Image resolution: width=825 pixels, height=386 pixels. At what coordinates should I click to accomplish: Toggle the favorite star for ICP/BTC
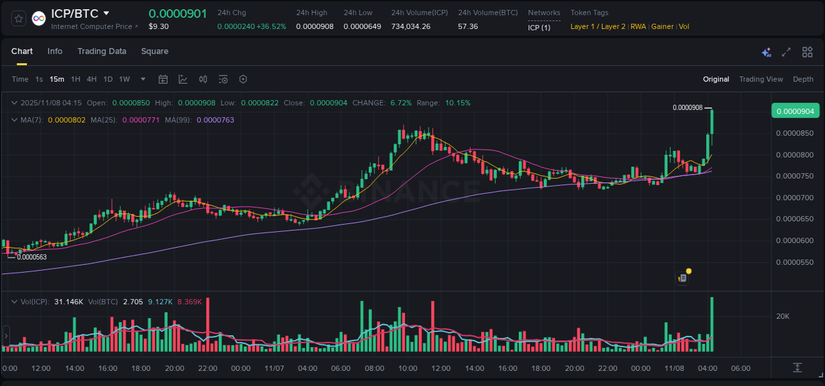point(18,18)
